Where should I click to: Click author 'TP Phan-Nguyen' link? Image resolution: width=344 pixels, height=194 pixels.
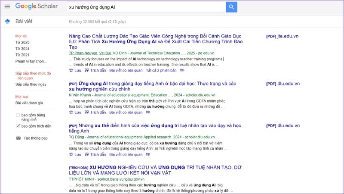[x=83, y=53]
